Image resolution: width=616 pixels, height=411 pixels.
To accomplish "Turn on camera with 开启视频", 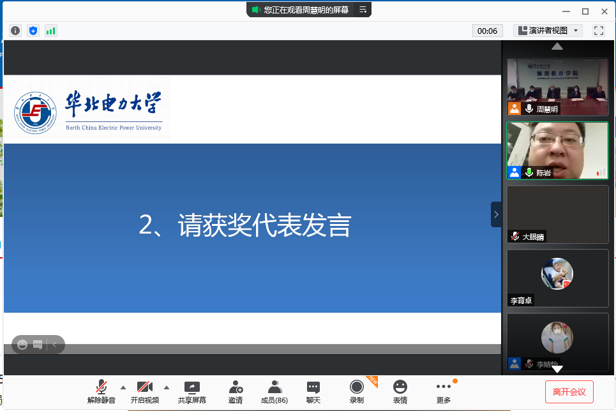I will (x=145, y=391).
